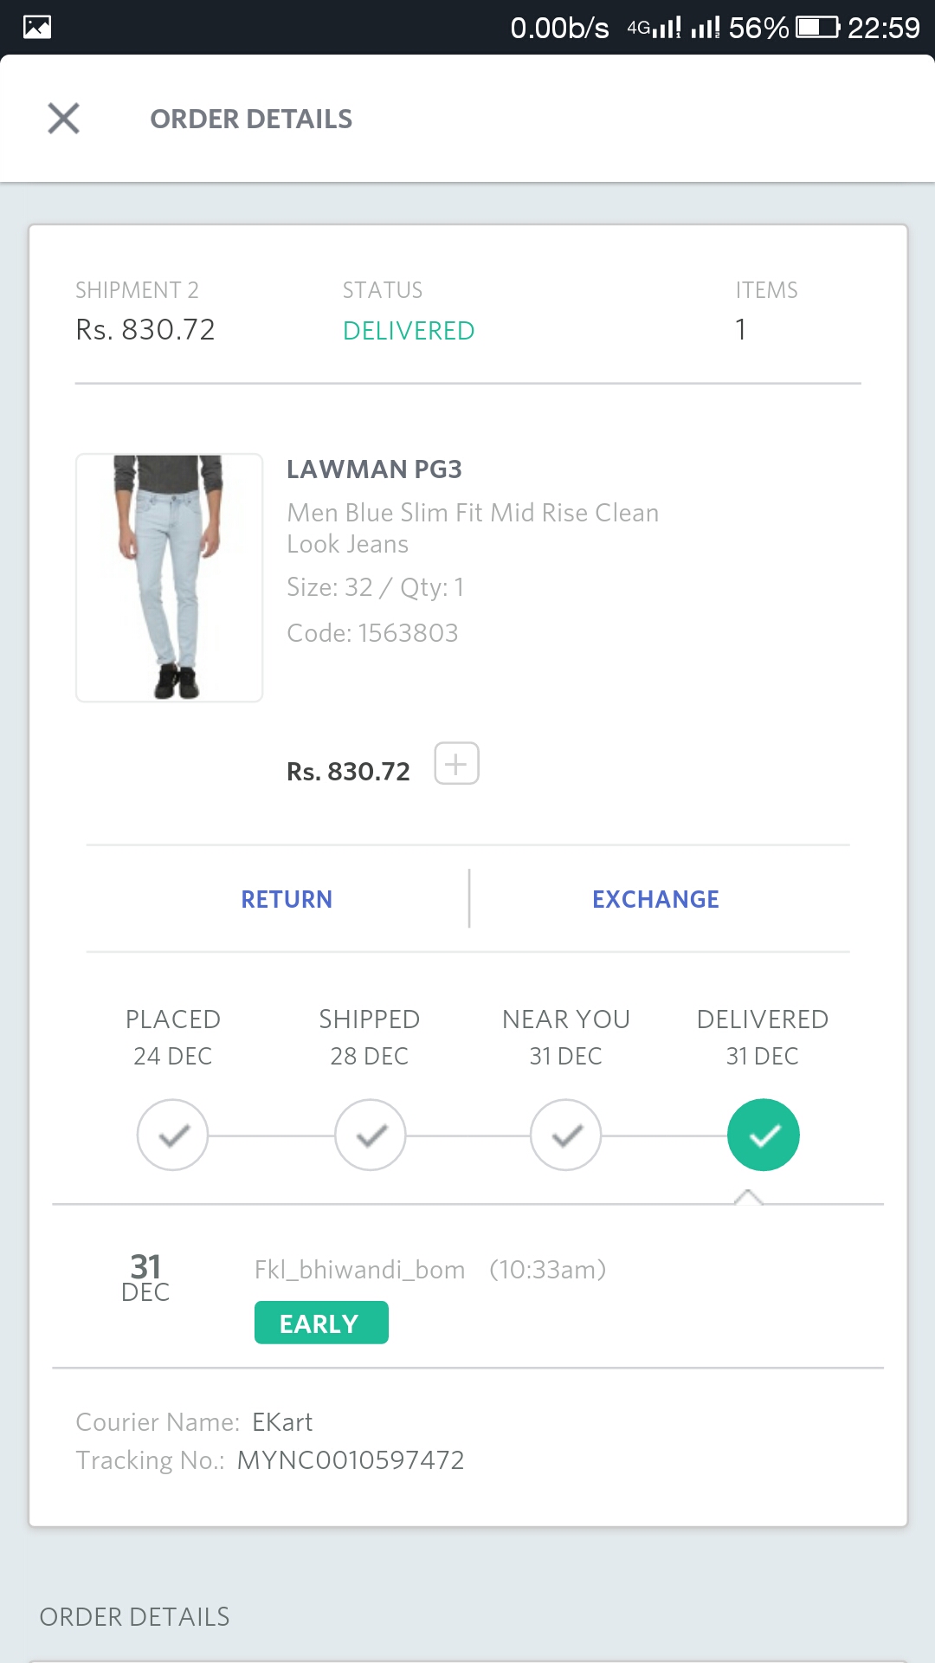Image resolution: width=935 pixels, height=1663 pixels.
Task: Tap the RETURN button
Action: [287, 899]
